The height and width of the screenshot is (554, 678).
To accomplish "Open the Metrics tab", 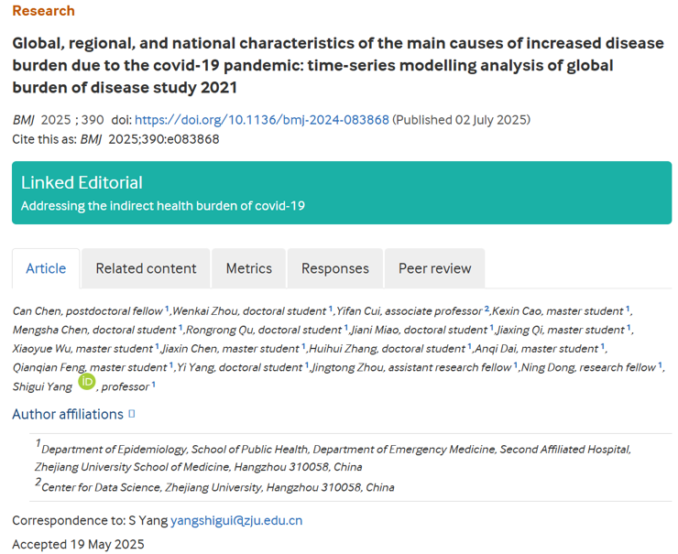I will [249, 268].
